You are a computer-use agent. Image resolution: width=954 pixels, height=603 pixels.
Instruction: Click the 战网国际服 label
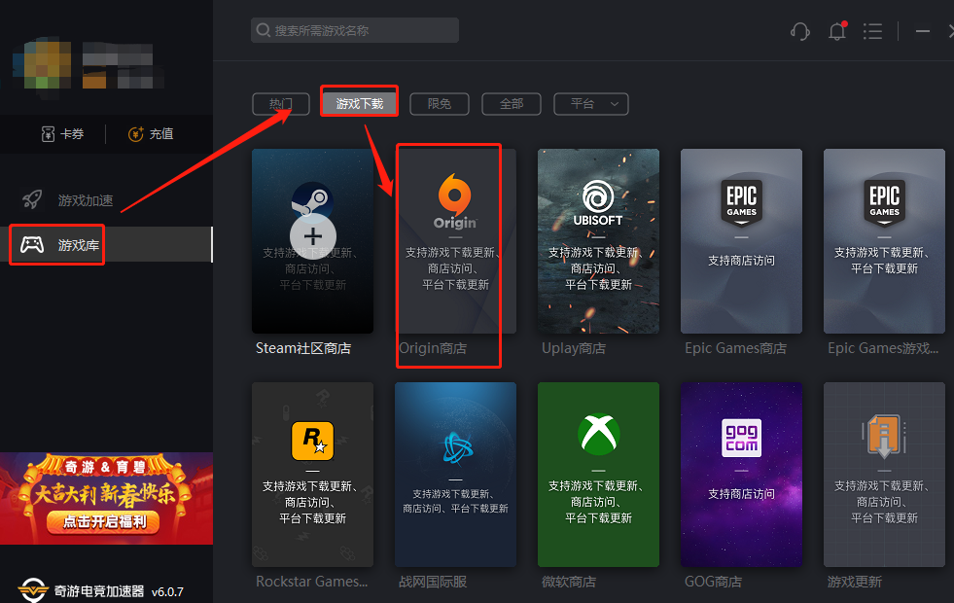click(433, 582)
